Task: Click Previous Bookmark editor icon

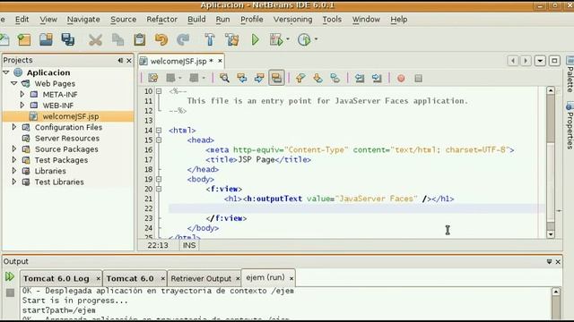Action: pyautogui.click(x=300, y=78)
